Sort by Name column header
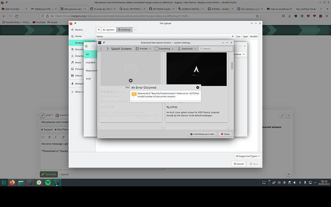Viewport: 331px width, 207px height. click(165, 37)
